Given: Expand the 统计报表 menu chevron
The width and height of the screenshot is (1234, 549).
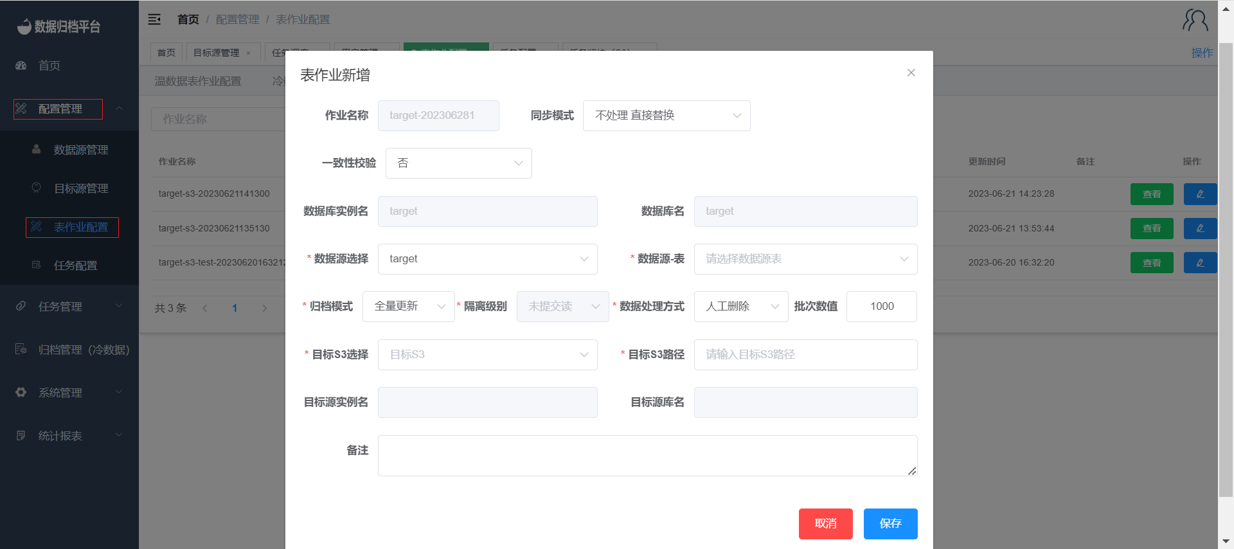Looking at the screenshot, I should click(120, 435).
